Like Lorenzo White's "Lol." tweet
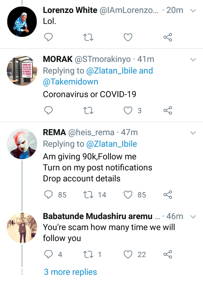Screen dimensions: 203x283 point(128,37)
